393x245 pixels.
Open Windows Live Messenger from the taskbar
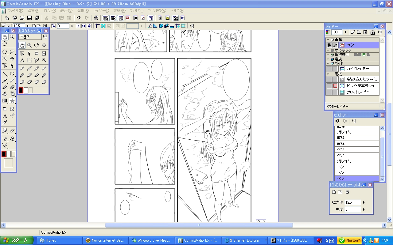pos(152,240)
